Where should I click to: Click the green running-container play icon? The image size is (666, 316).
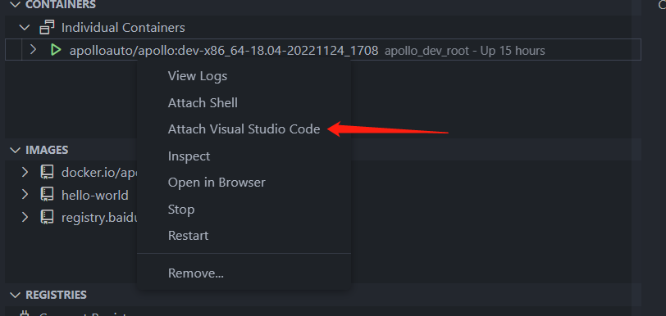[x=56, y=50]
